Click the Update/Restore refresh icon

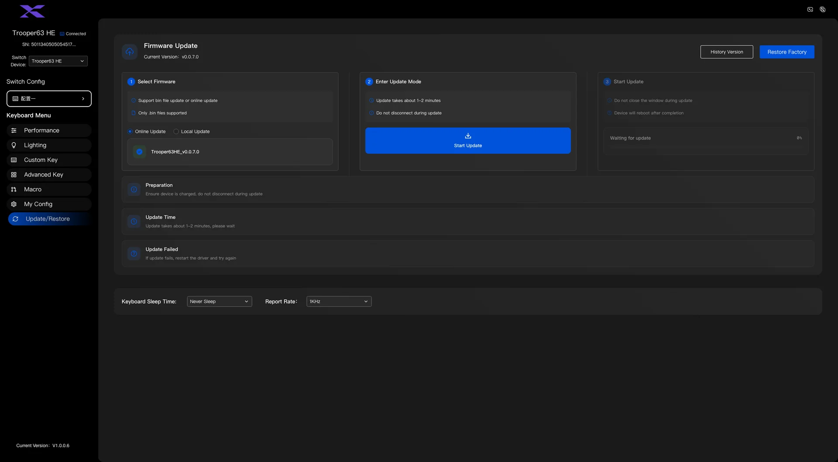pyautogui.click(x=15, y=219)
